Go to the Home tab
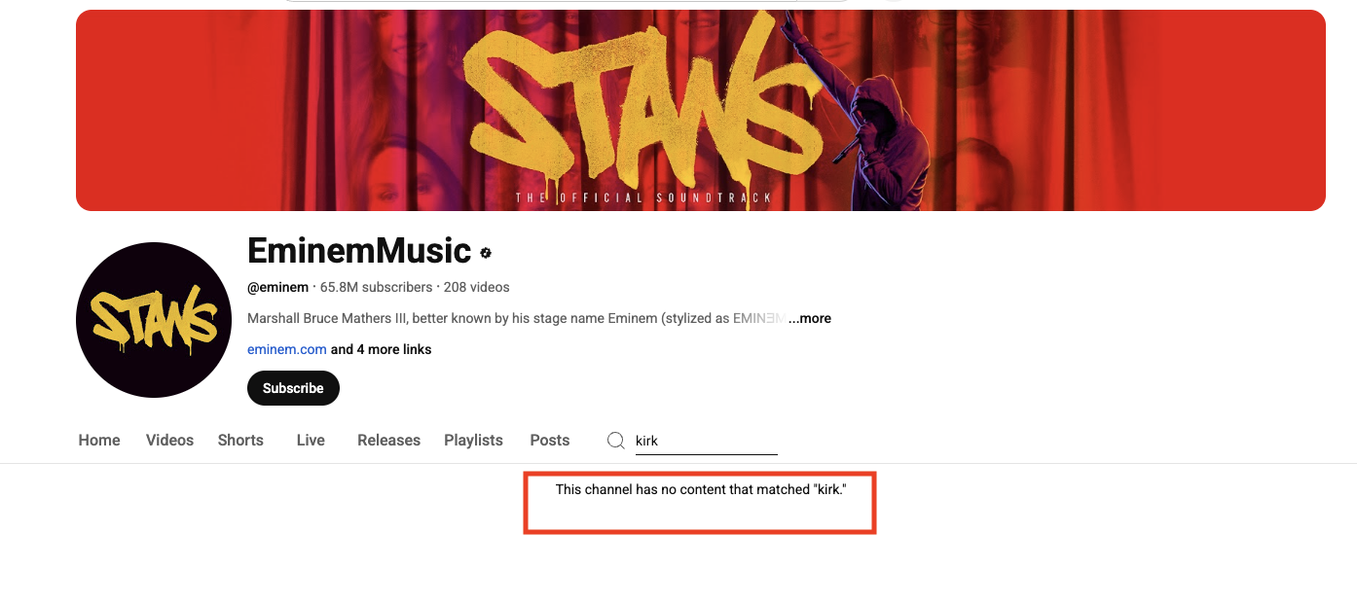Viewport: 1357px width, 605px height. (99, 441)
